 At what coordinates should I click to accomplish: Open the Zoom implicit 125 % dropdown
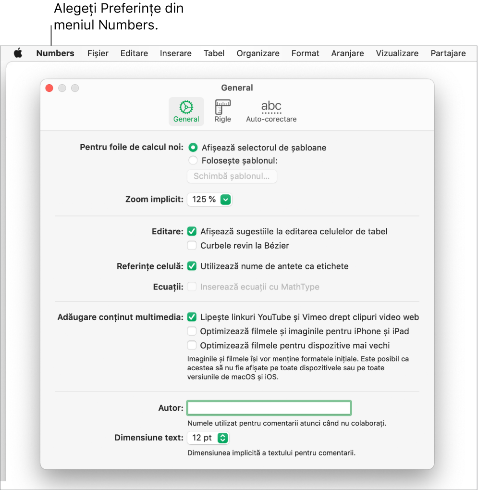click(210, 199)
